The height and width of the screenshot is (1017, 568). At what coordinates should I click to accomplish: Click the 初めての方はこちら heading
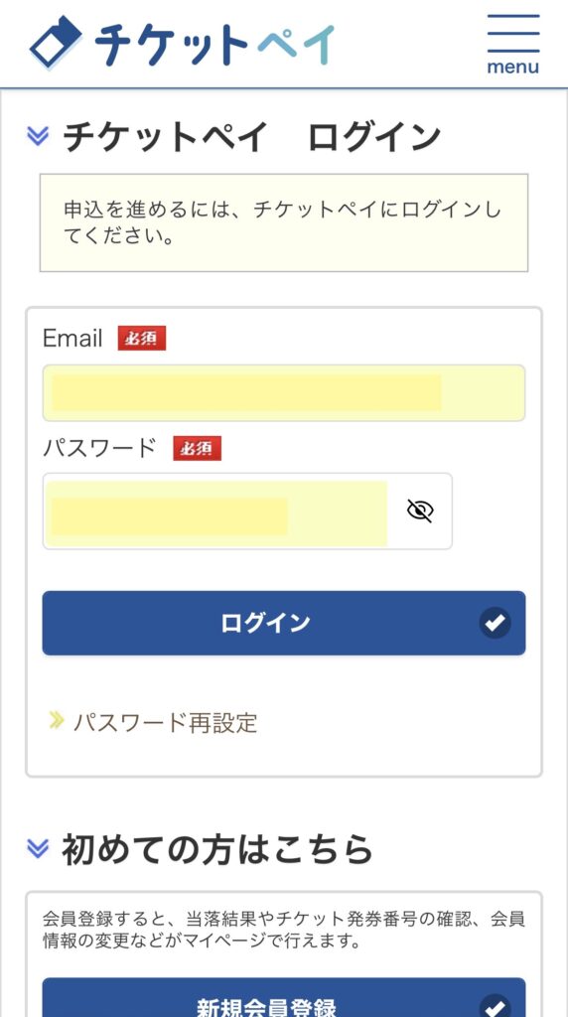tap(217, 849)
